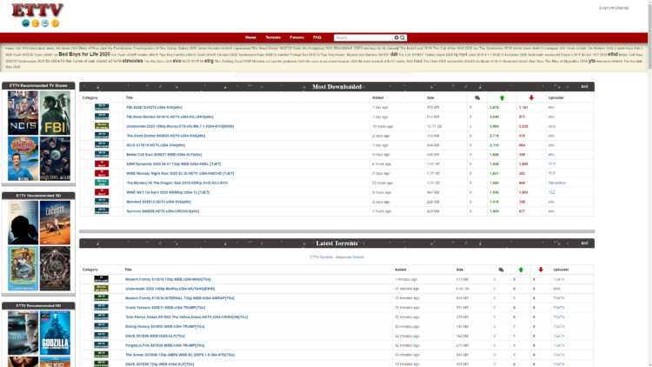The image size is (652, 367).
Task: Sort by red leechers arrow in Most Downloaded
Action: pyautogui.click(x=531, y=97)
